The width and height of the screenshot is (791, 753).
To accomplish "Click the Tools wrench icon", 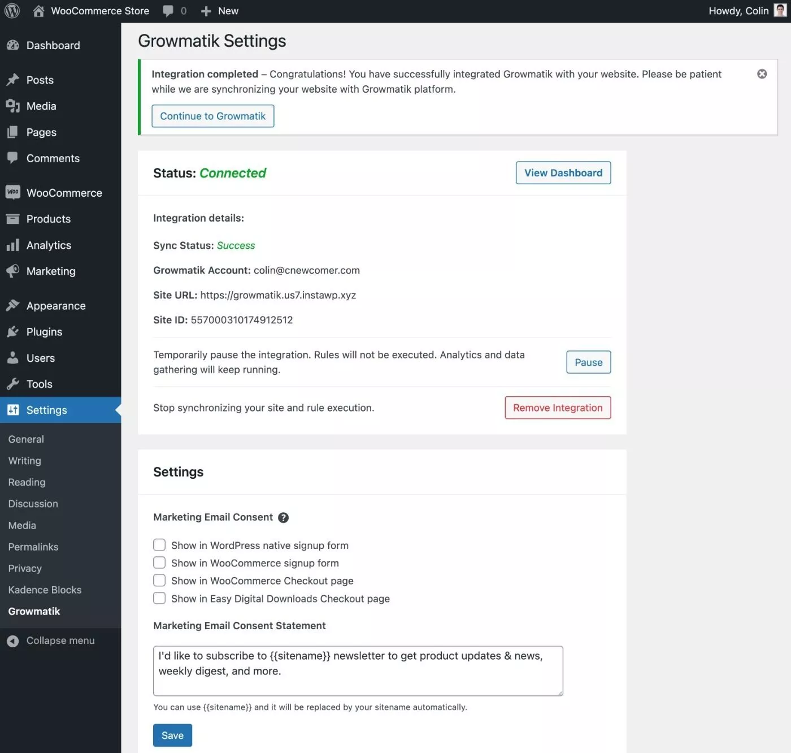I will click(x=12, y=384).
